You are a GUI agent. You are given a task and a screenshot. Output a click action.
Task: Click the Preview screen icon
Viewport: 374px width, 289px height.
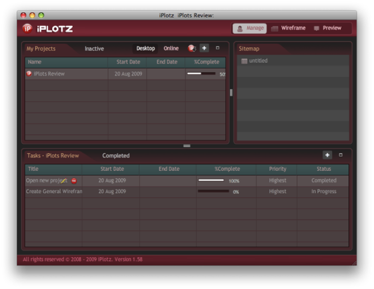[317, 29]
